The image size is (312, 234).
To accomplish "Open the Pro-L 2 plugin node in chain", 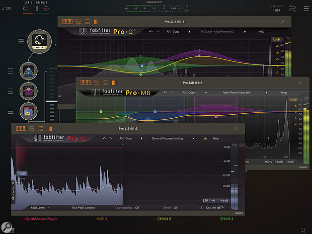I will click(29, 111).
